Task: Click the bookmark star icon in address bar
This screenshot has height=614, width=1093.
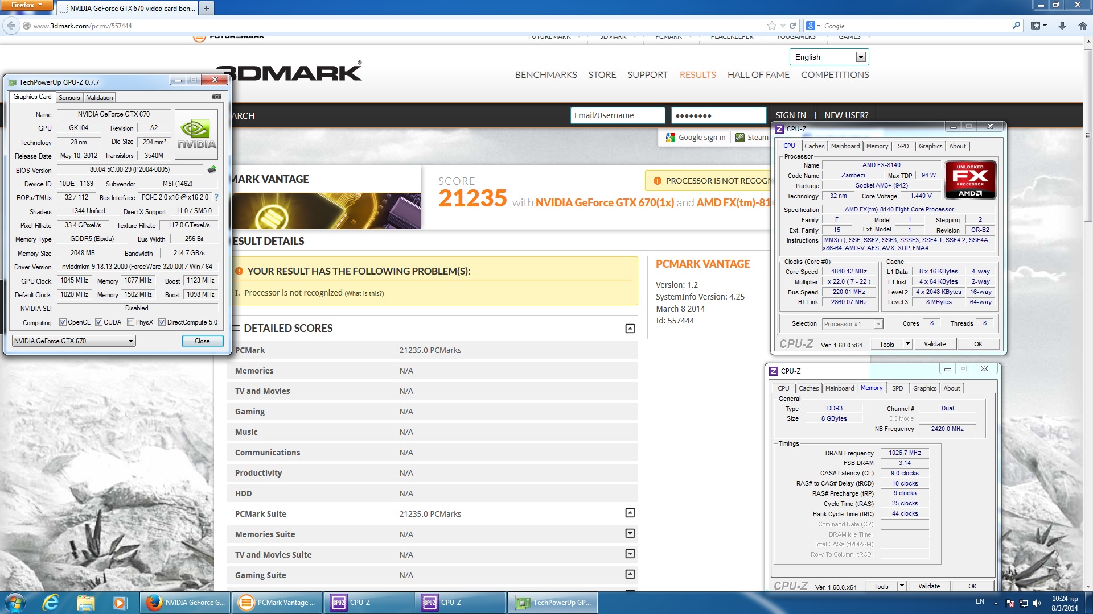Action: tap(772, 26)
